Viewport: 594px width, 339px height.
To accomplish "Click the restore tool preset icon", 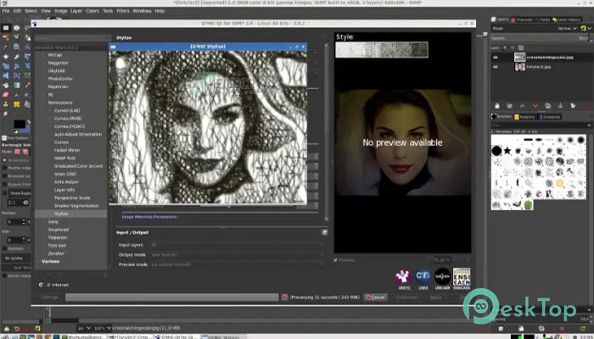I will 17,329.
